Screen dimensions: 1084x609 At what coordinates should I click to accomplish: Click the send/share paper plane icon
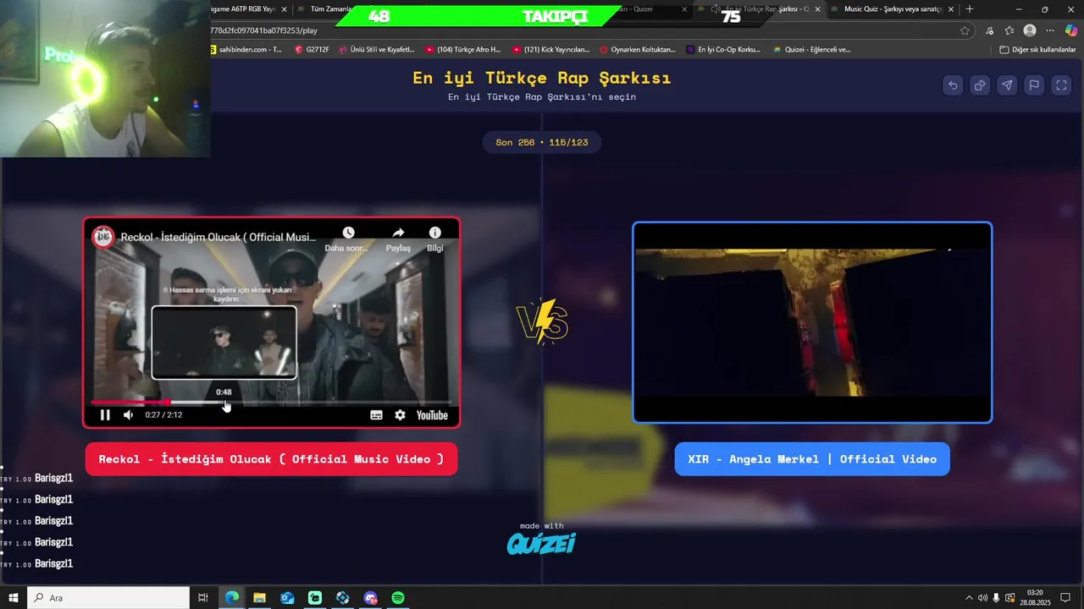click(x=1007, y=85)
